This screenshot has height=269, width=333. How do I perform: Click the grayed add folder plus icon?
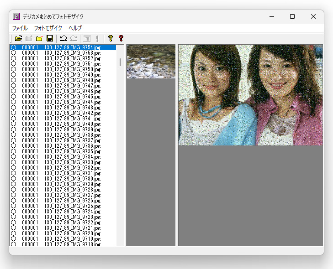click(x=29, y=38)
